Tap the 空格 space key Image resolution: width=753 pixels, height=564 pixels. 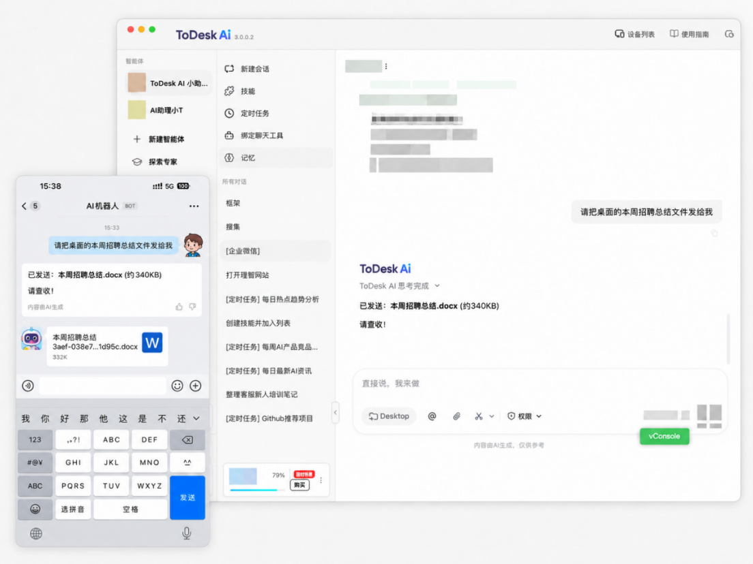[x=130, y=510]
